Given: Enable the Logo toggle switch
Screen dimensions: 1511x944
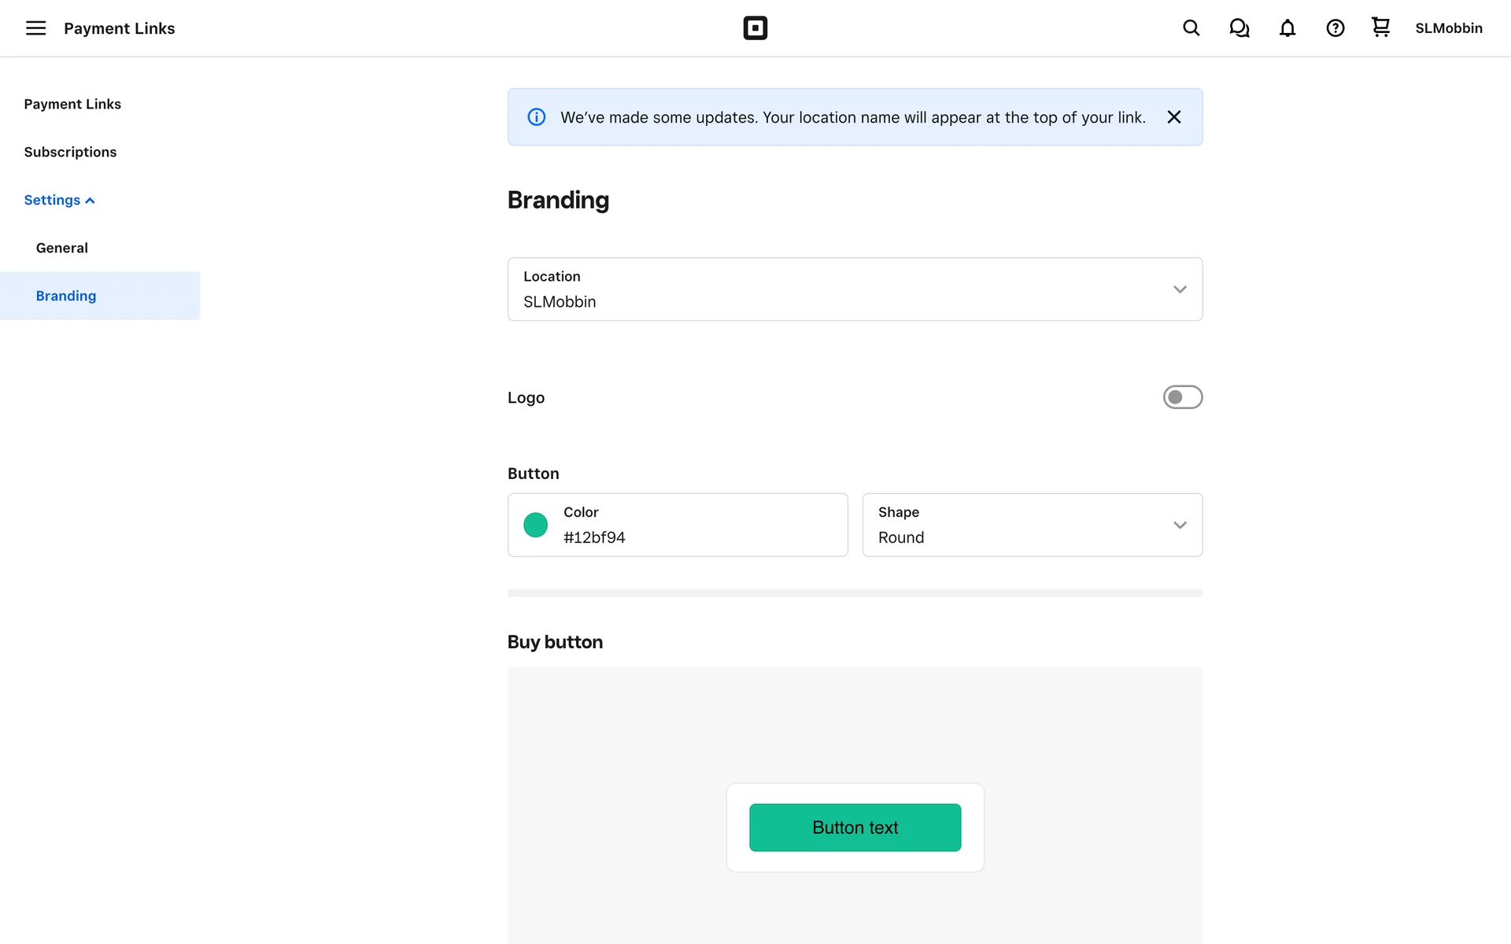Looking at the screenshot, I should [1182, 397].
